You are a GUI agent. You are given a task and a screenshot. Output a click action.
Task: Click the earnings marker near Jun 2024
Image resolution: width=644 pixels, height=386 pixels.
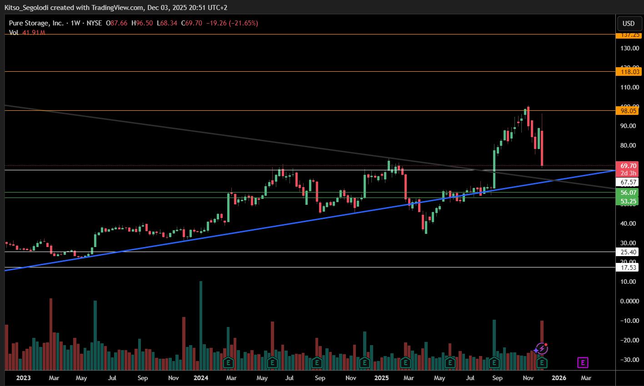272,362
